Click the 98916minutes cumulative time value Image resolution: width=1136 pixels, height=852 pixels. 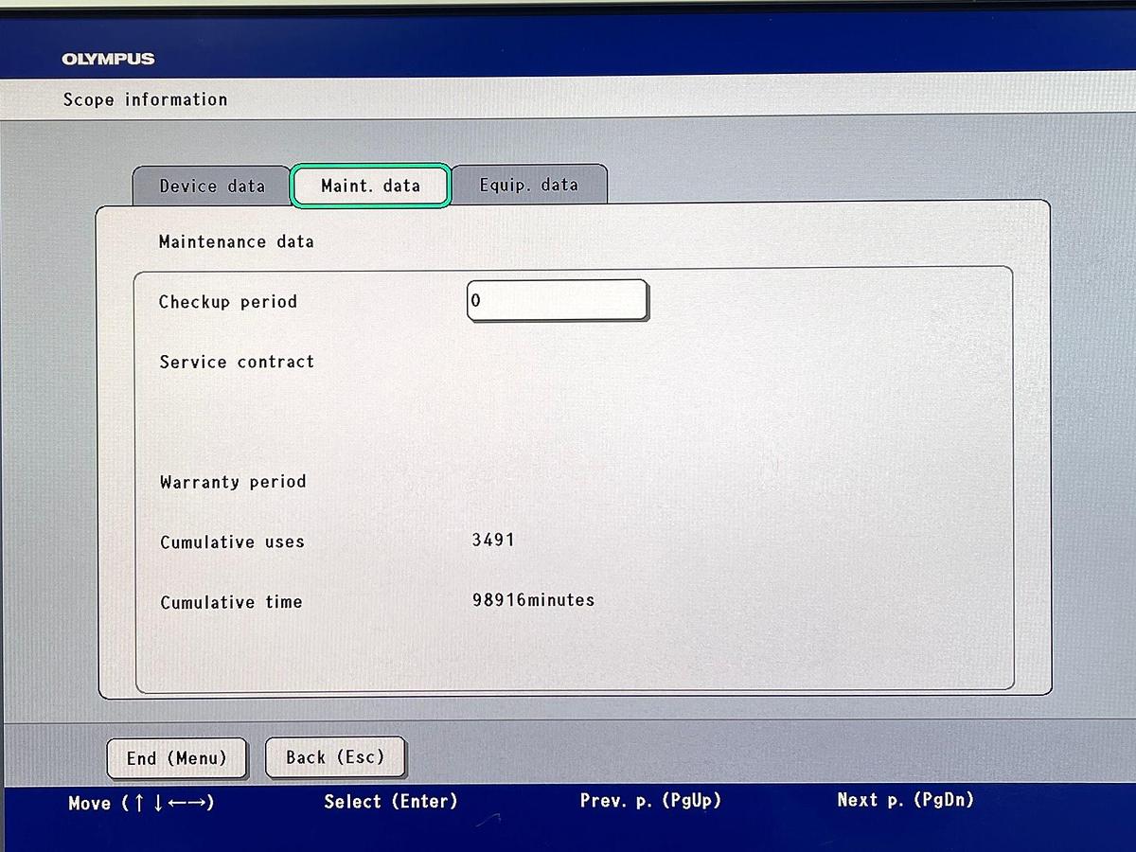(533, 600)
